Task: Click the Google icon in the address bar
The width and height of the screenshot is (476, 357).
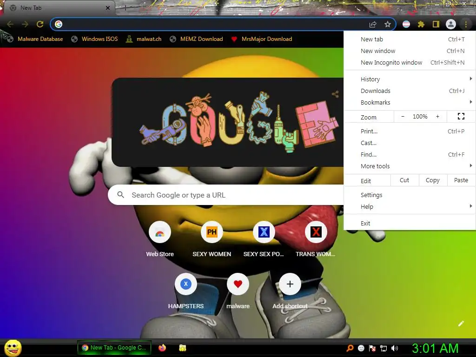Action: pos(59,24)
